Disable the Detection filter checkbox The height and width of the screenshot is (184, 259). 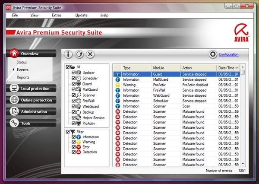point(74,152)
